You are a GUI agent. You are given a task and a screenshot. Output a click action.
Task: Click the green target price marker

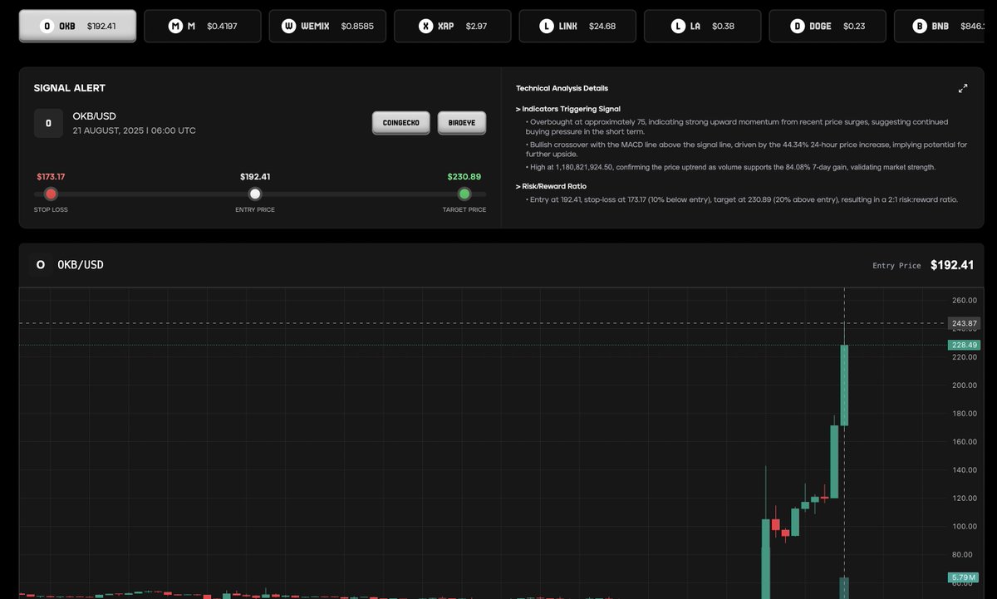click(464, 194)
